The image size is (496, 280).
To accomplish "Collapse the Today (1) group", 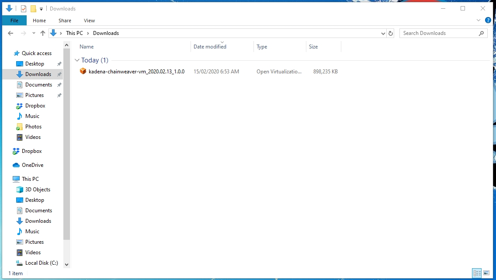I will pyautogui.click(x=77, y=60).
